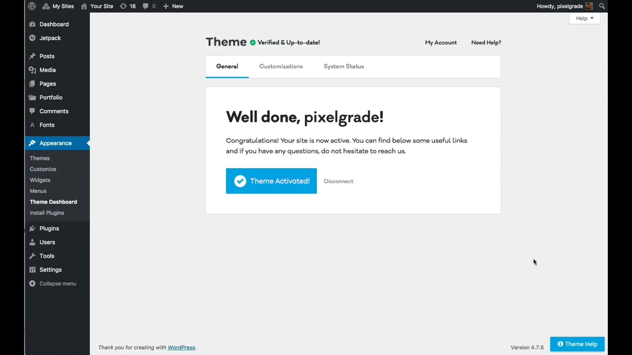
Task: Open the Posts menu label
Action: [47, 56]
